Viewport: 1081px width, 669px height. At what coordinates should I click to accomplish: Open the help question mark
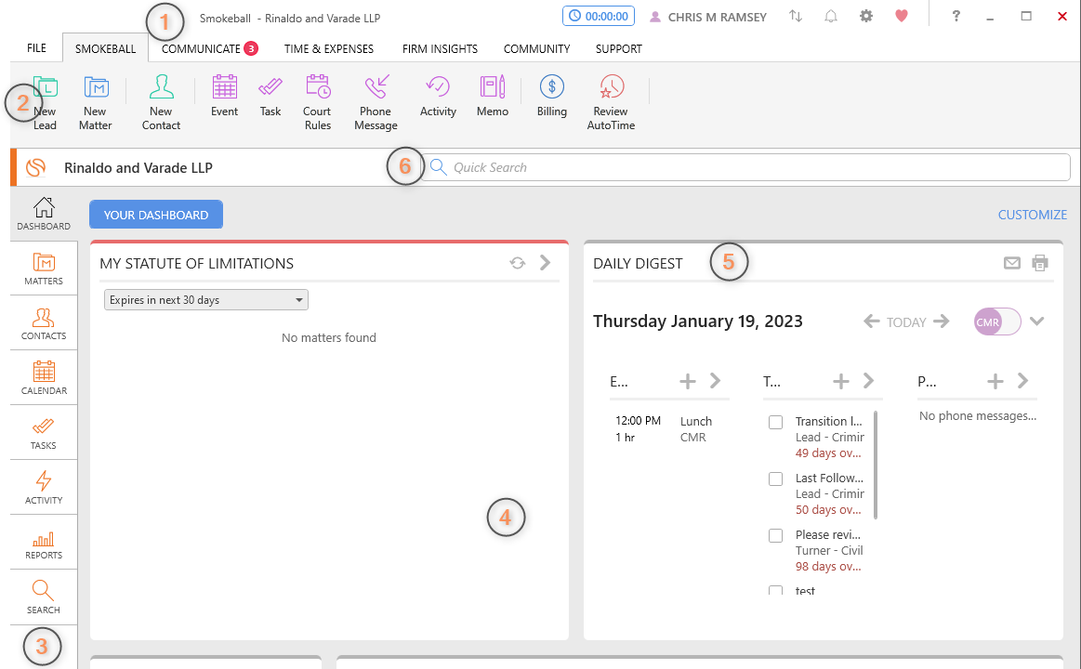(x=956, y=16)
